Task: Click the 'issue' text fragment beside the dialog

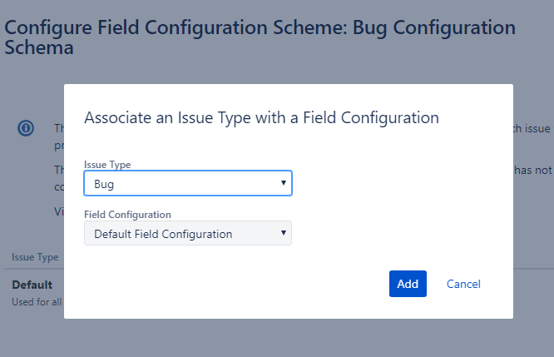Action: click(x=537, y=128)
